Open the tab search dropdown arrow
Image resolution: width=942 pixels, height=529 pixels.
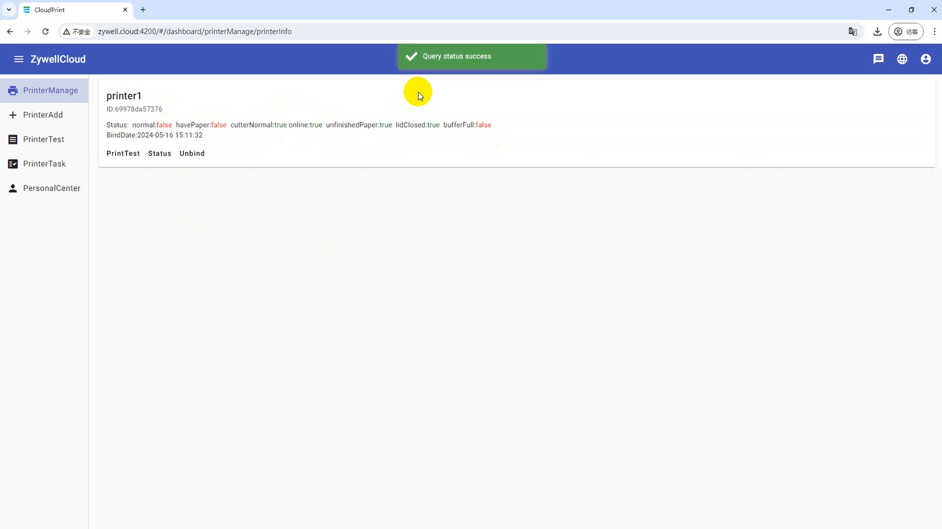pyautogui.click(x=9, y=10)
